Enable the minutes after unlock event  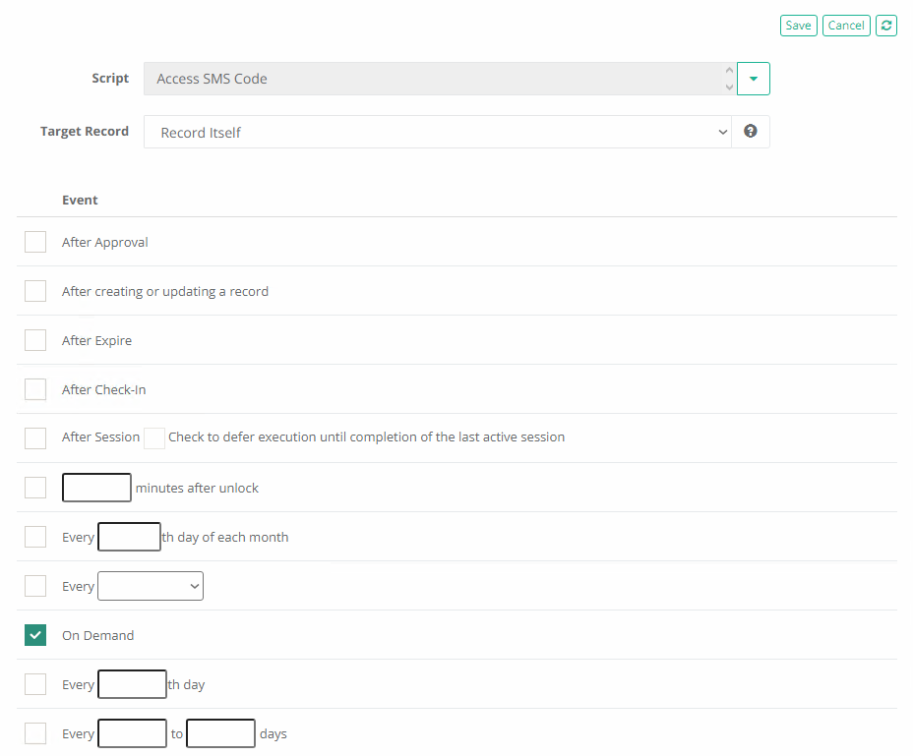34,487
